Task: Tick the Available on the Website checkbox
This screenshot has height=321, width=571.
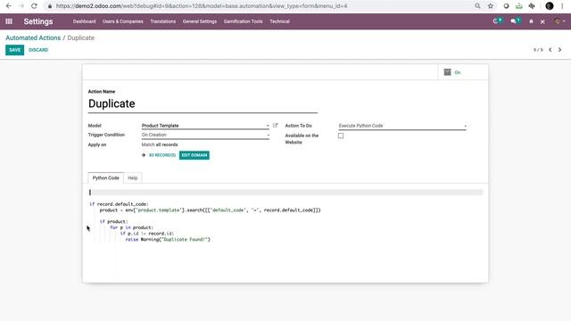Action: point(341,136)
